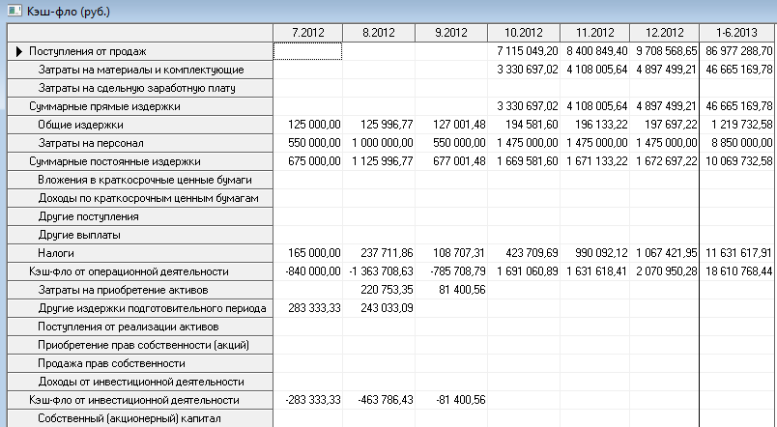The width and height of the screenshot is (777, 427).
Task: Click taxes value 990 092,12
Action: click(x=601, y=253)
